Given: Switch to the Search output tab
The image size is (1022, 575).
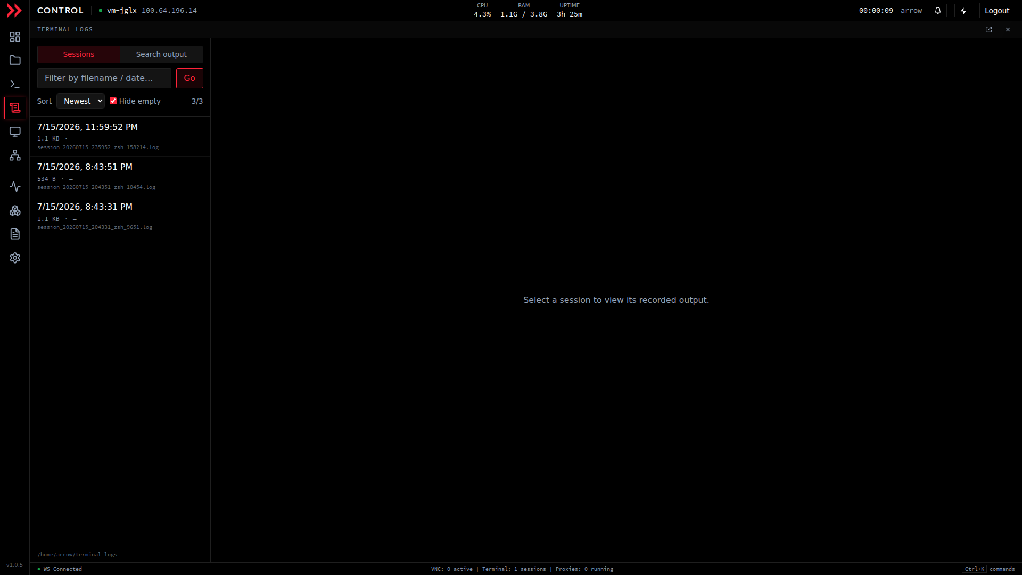Looking at the screenshot, I should 161,54.
